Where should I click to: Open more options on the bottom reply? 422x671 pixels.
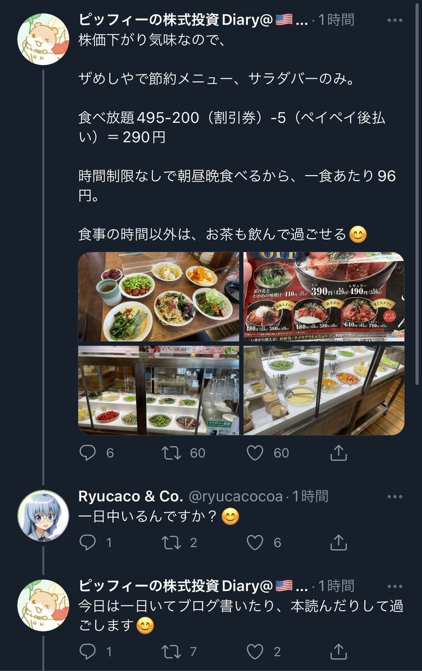[x=395, y=586]
